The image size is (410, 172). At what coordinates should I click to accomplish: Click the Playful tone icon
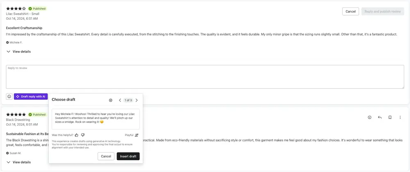pos(137,135)
